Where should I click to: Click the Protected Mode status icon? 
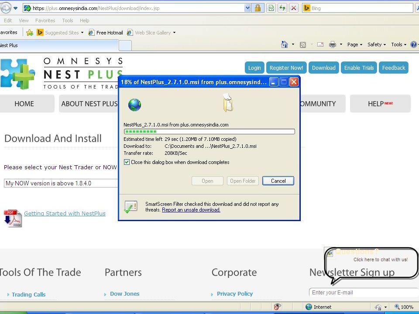pyautogui.click(x=378, y=307)
